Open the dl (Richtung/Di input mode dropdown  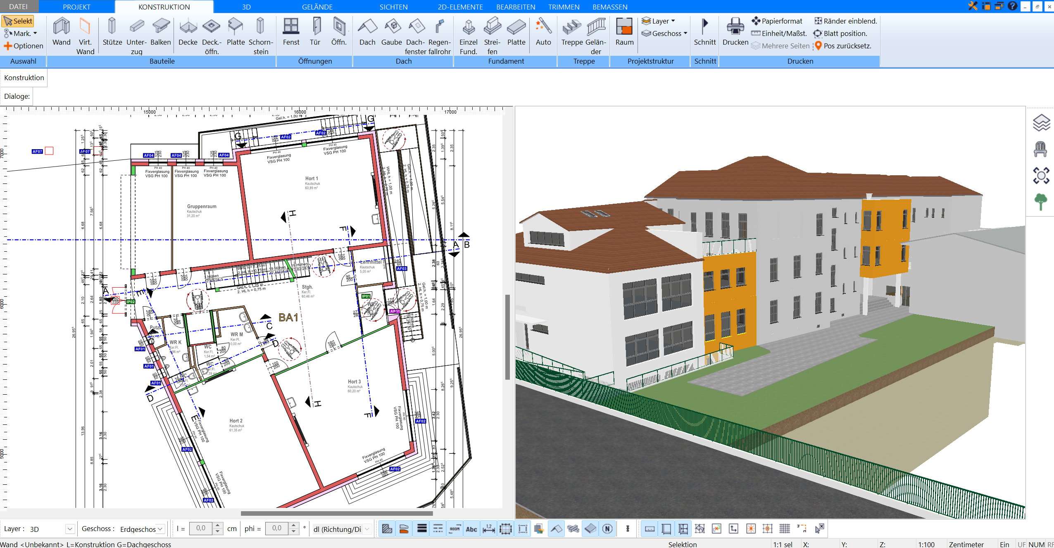341,529
